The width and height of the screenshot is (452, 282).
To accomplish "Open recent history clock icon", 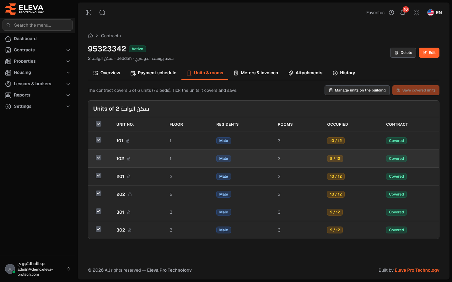I will (391, 13).
